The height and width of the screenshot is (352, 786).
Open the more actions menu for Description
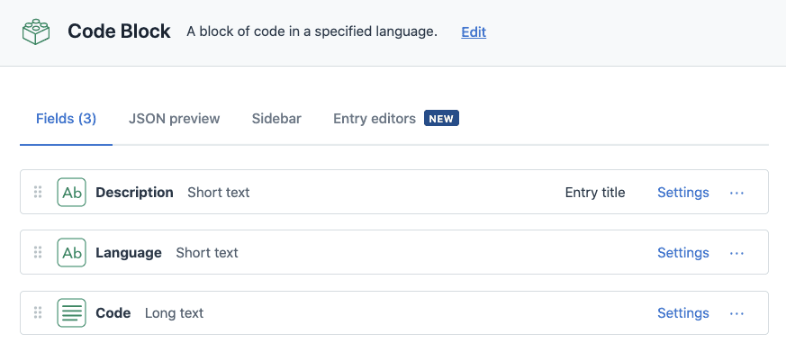(736, 193)
